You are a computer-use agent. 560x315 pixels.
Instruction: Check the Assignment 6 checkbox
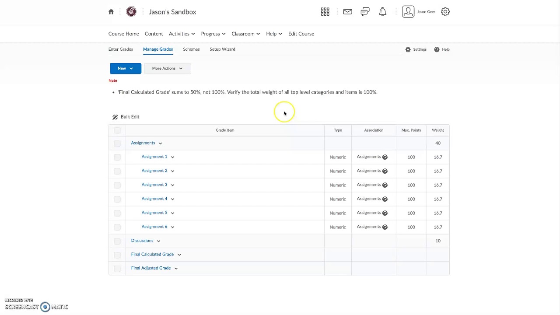[117, 227]
